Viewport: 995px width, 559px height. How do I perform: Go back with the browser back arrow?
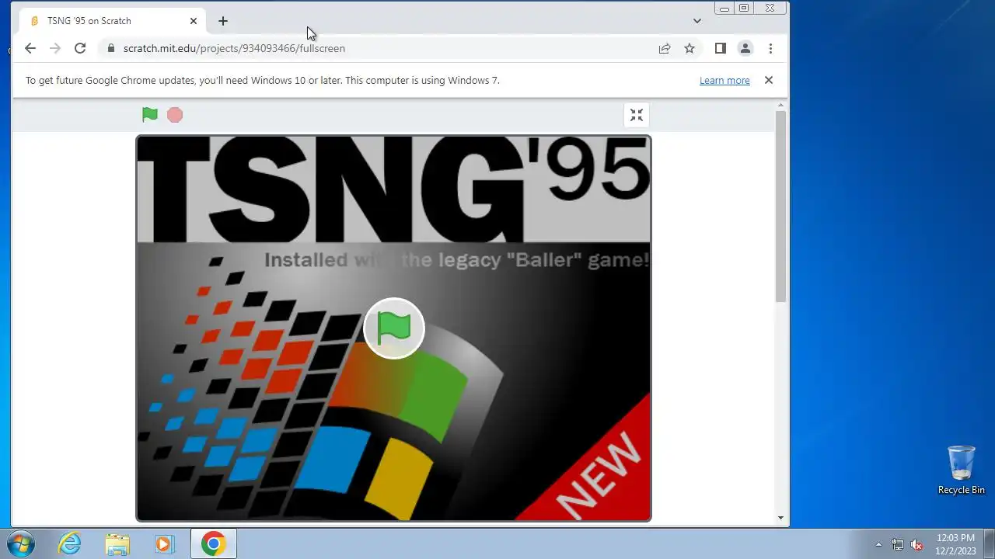tap(30, 48)
